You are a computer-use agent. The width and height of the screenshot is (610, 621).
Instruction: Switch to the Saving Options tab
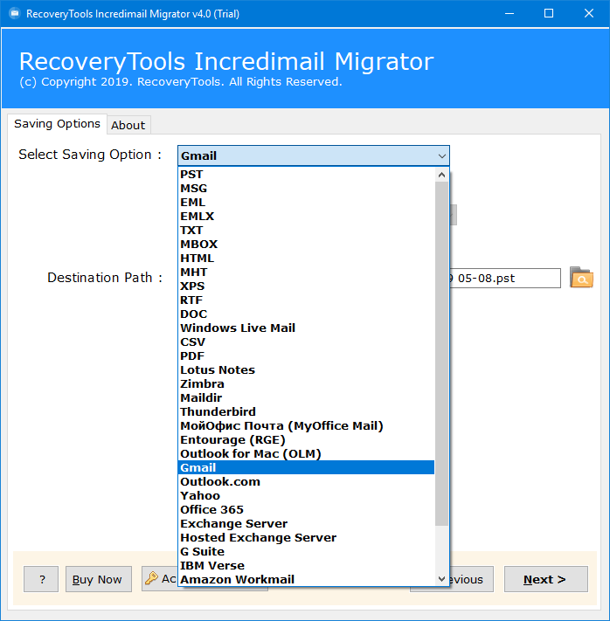[57, 124]
